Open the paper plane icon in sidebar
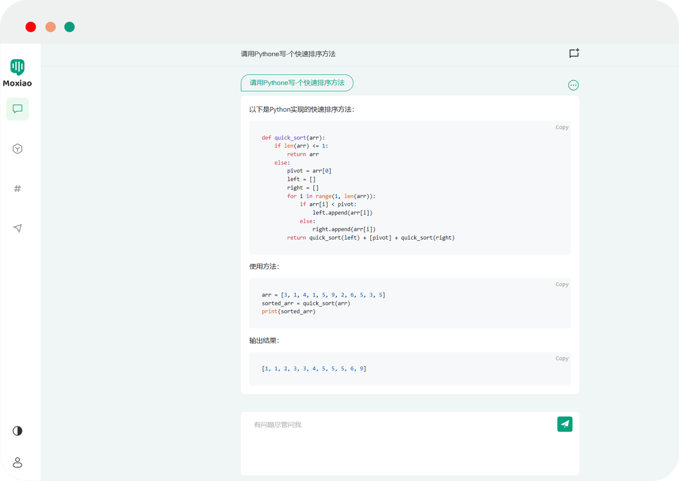 (x=18, y=228)
